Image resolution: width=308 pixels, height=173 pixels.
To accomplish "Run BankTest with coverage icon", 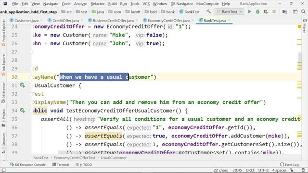I will pyautogui.click(x=266, y=12).
